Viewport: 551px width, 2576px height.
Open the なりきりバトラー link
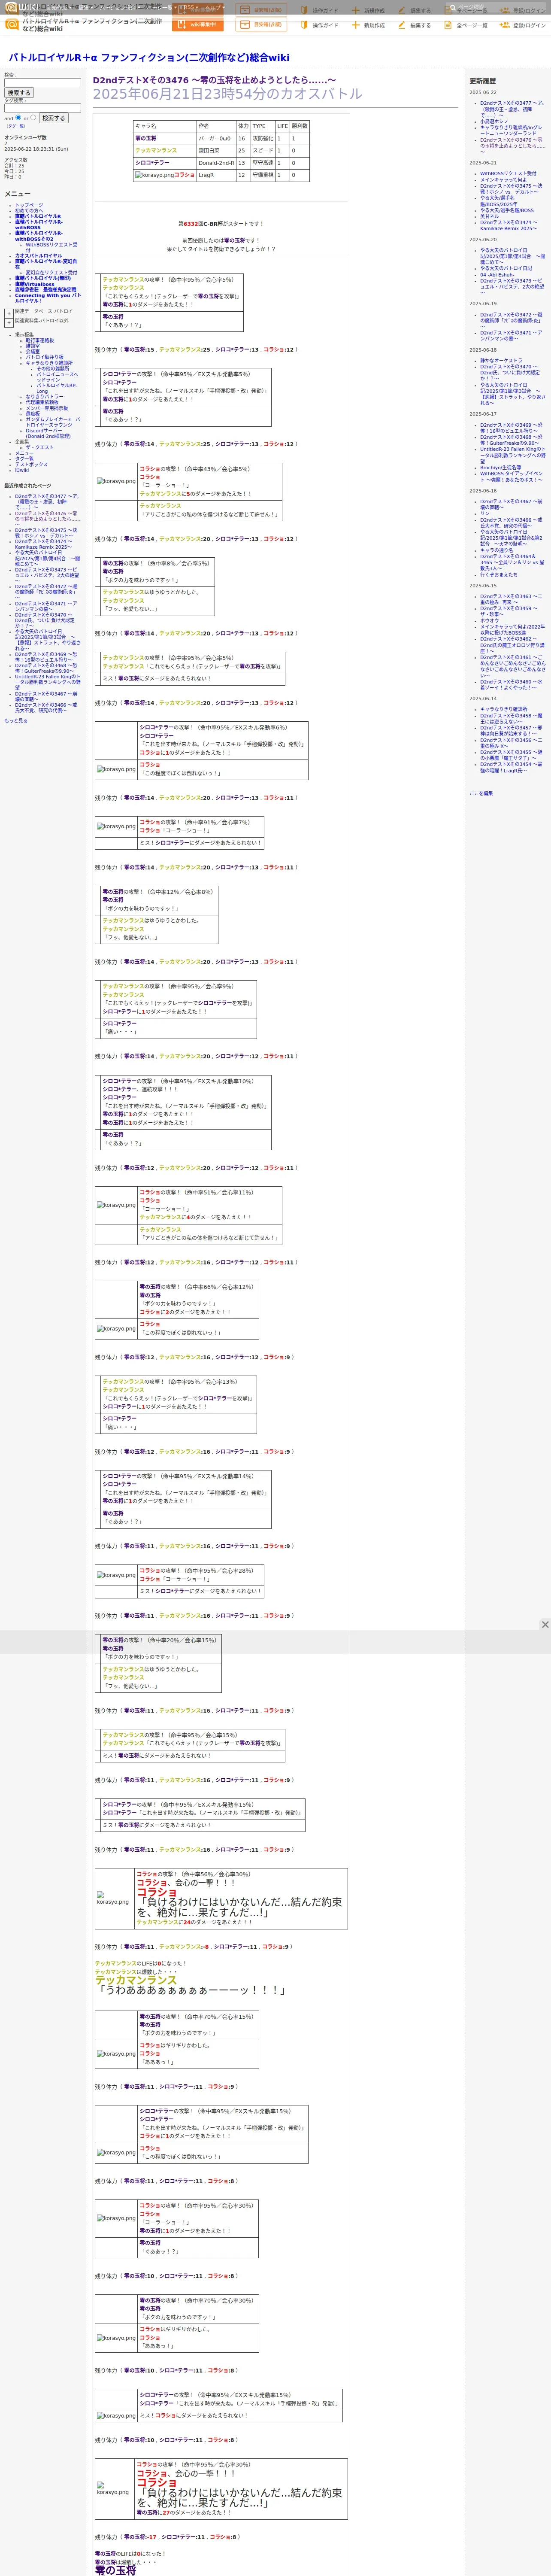44,397
